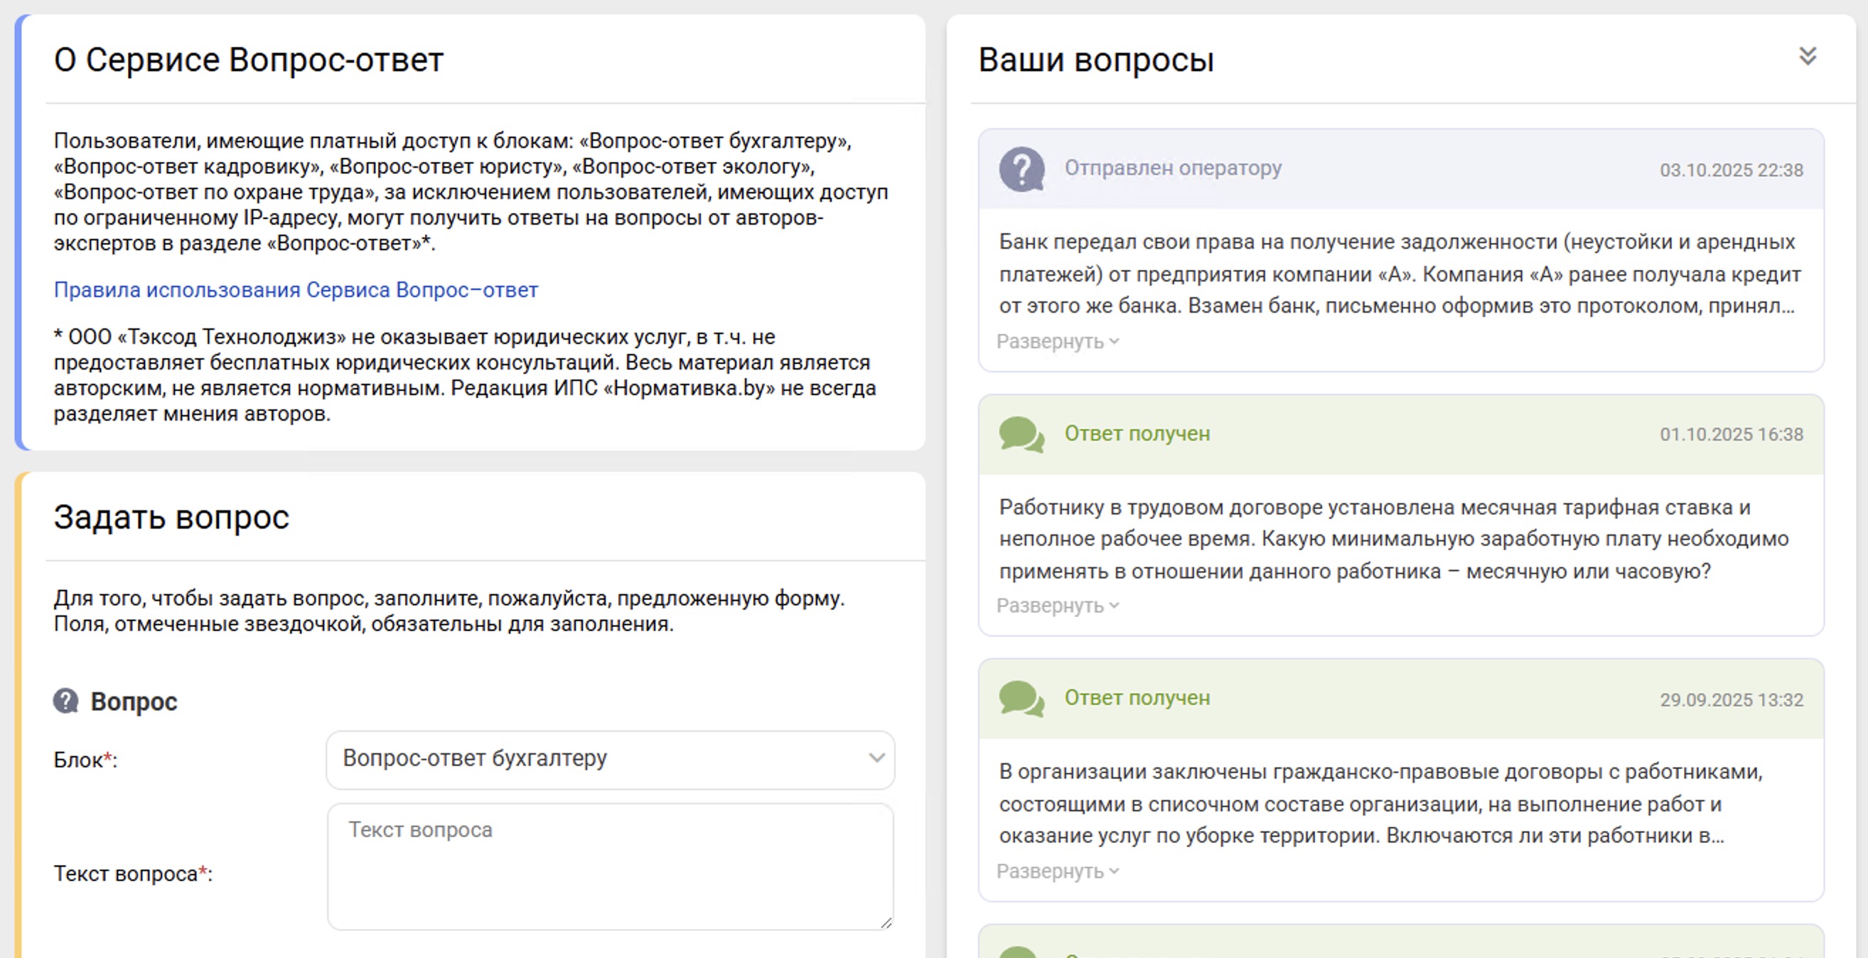Click the green chat bubbles icon dated 29.09.2025
The height and width of the screenshot is (958, 1868).
point(1021,699)
